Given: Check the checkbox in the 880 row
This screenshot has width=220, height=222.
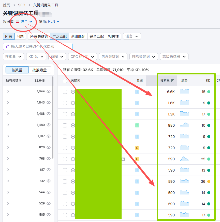Looking at the screenshot, I should [x=65, y=125].
